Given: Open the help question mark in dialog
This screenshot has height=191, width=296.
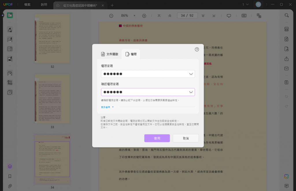Looking at the screenshot, I should click(197, 49).
